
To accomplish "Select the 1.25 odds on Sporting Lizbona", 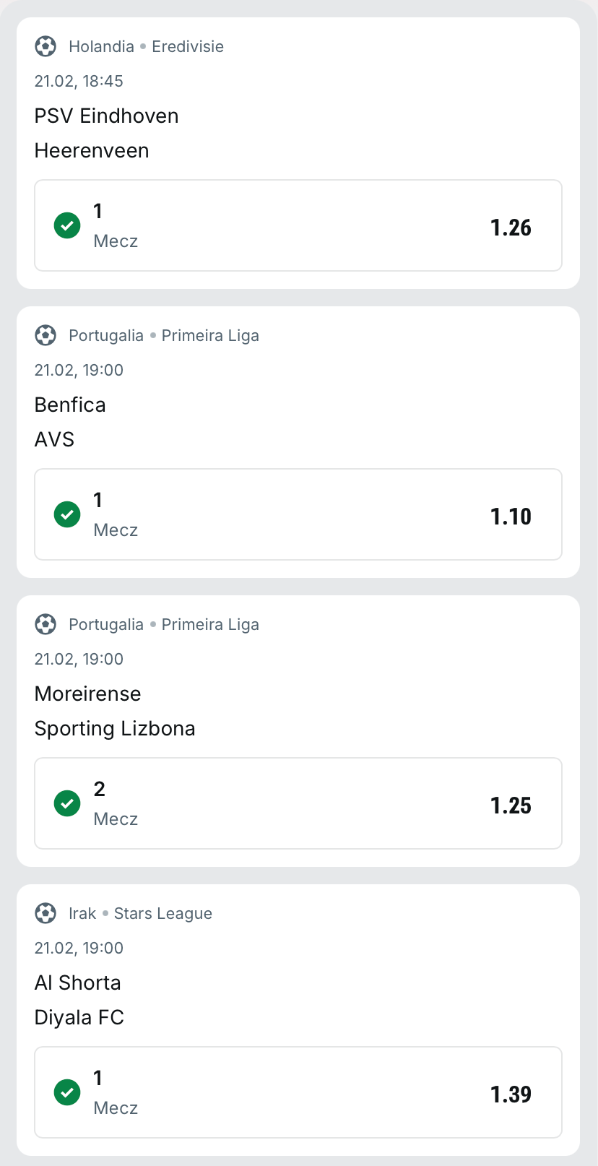I will pos(511,806).
